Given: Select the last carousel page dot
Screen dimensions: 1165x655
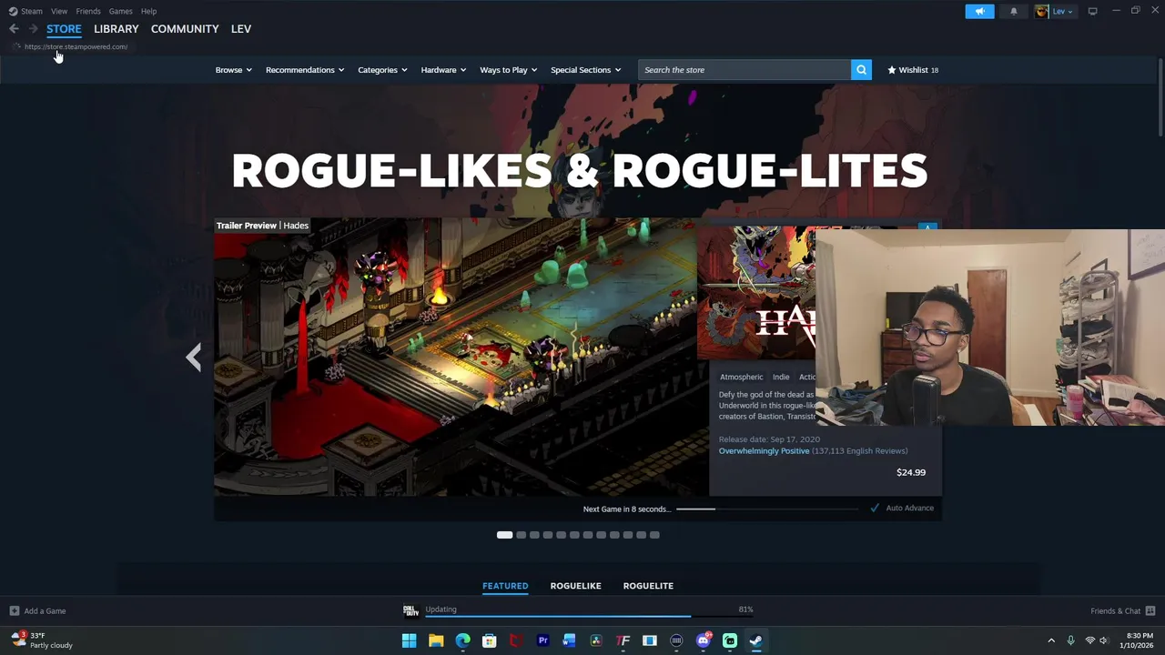Looking at the screenshot, I should click(x=654, y=535).
